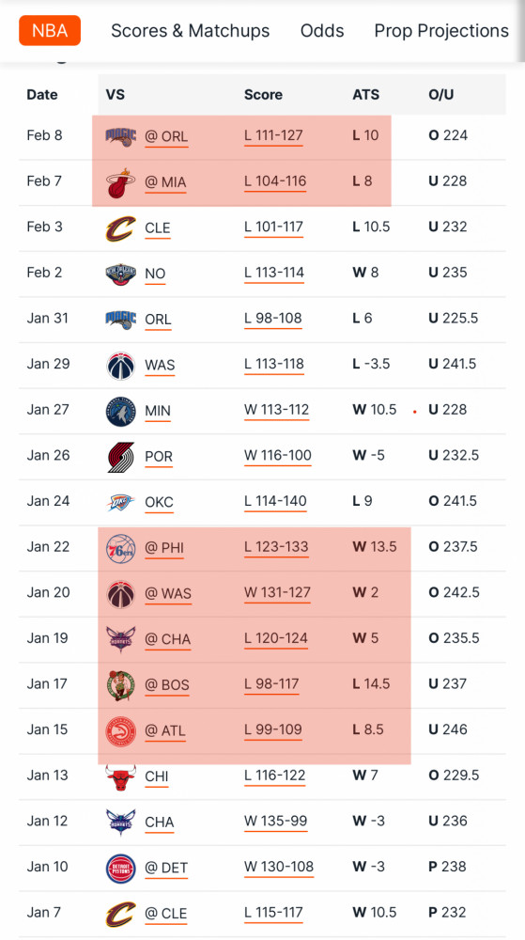The image size is (525, 940).
Task: Click the Chicago Bulls logo
Action: pyautogui.click(x=120, y=775)
